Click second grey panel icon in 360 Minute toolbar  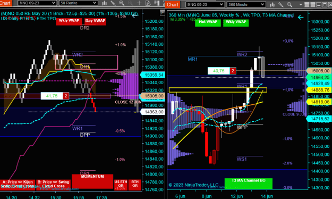click(312, 4)
